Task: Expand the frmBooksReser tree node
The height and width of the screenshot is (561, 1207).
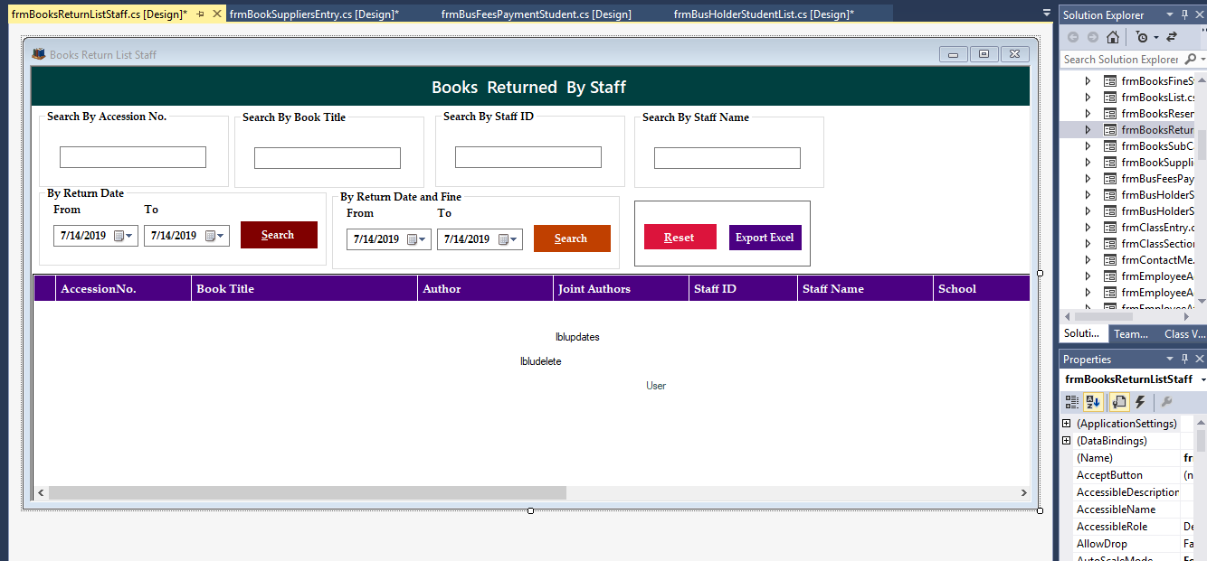Action: (1088, 114)
